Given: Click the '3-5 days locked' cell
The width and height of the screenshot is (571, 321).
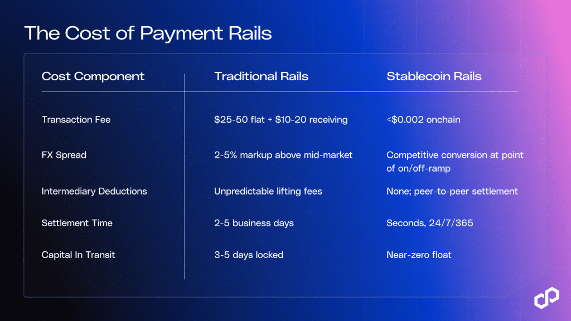Looking at the screenshot, I should pos(249,255).
